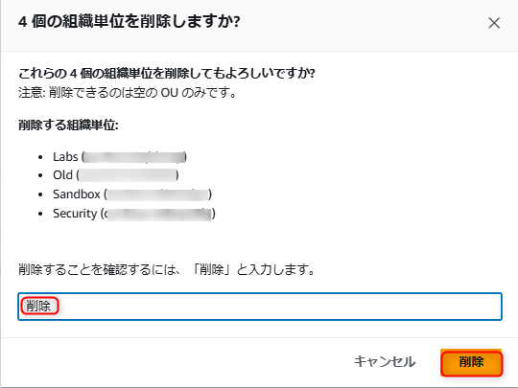The image size is (518, 388).
Task: Click the orange 削除 confirm button
Action: pyautogui.click(x=471, y=362)
